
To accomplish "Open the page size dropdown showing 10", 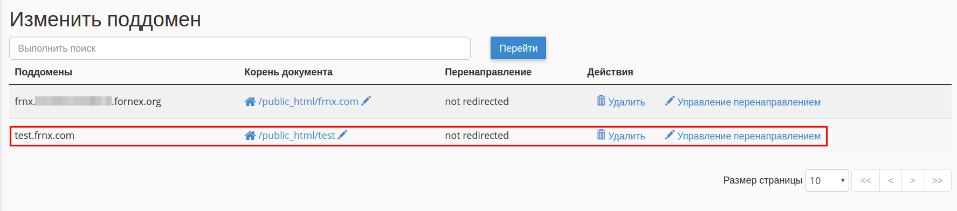I will tap(827, 180).
